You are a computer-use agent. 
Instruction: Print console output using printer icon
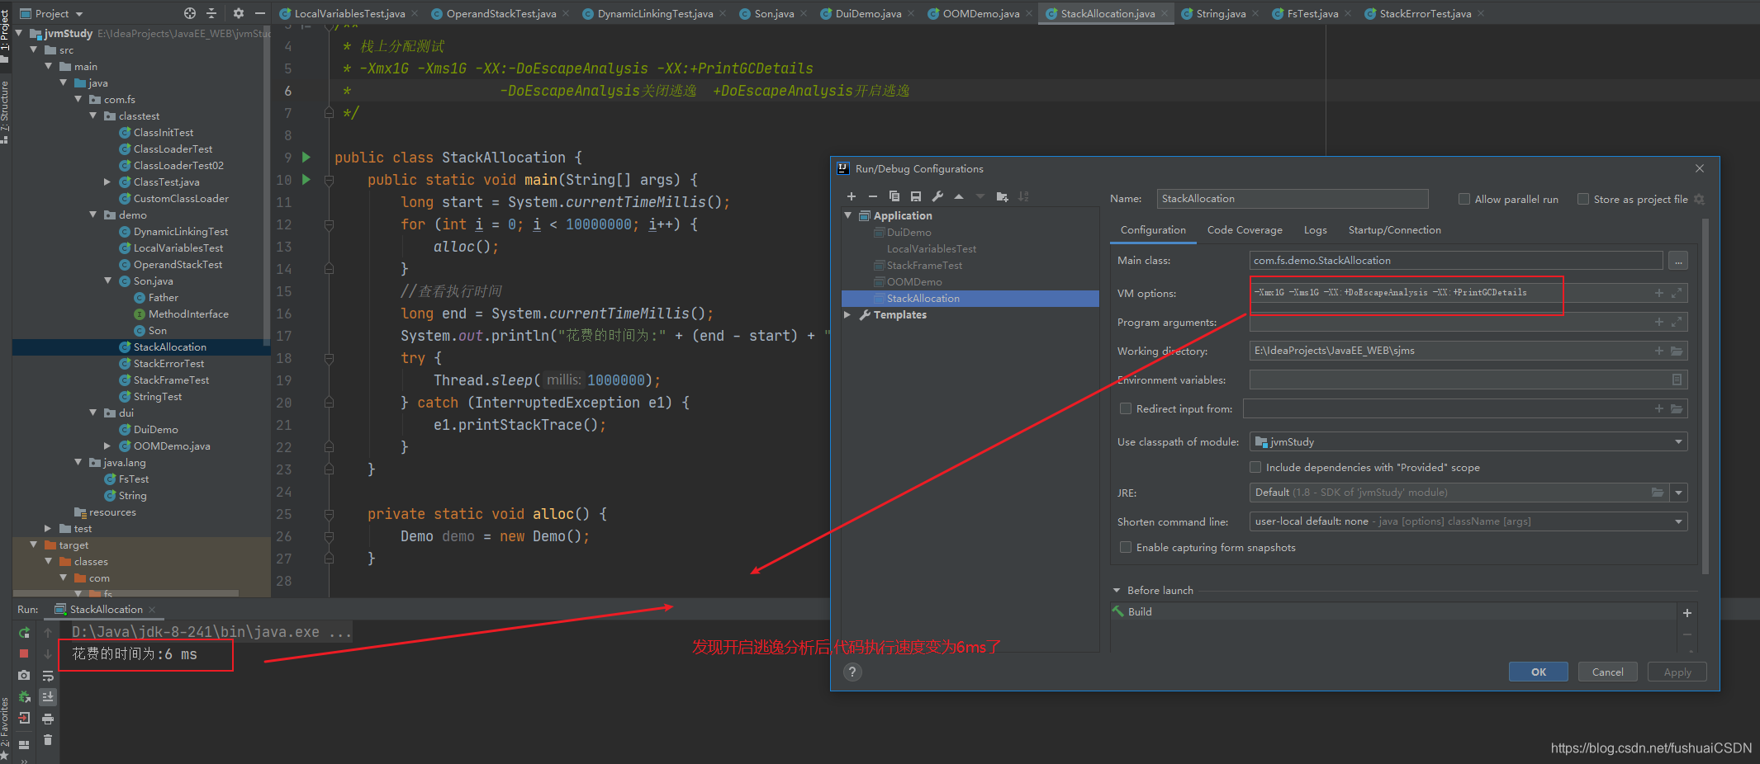[48, 719]
